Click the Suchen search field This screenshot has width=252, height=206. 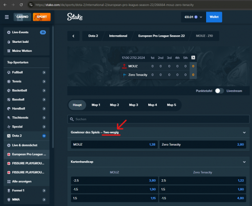click(x=158, y=119)
